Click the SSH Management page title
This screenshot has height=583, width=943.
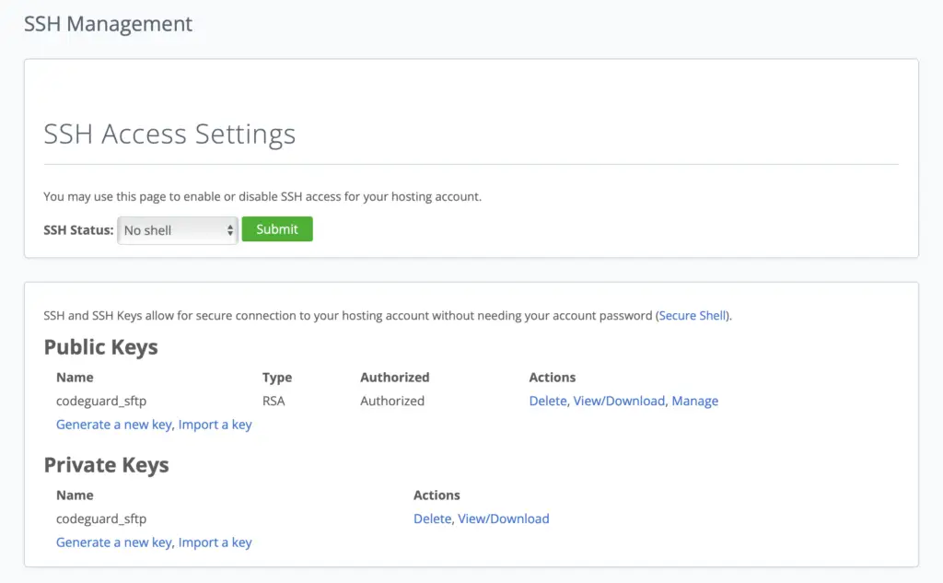[x=109, y=24]
